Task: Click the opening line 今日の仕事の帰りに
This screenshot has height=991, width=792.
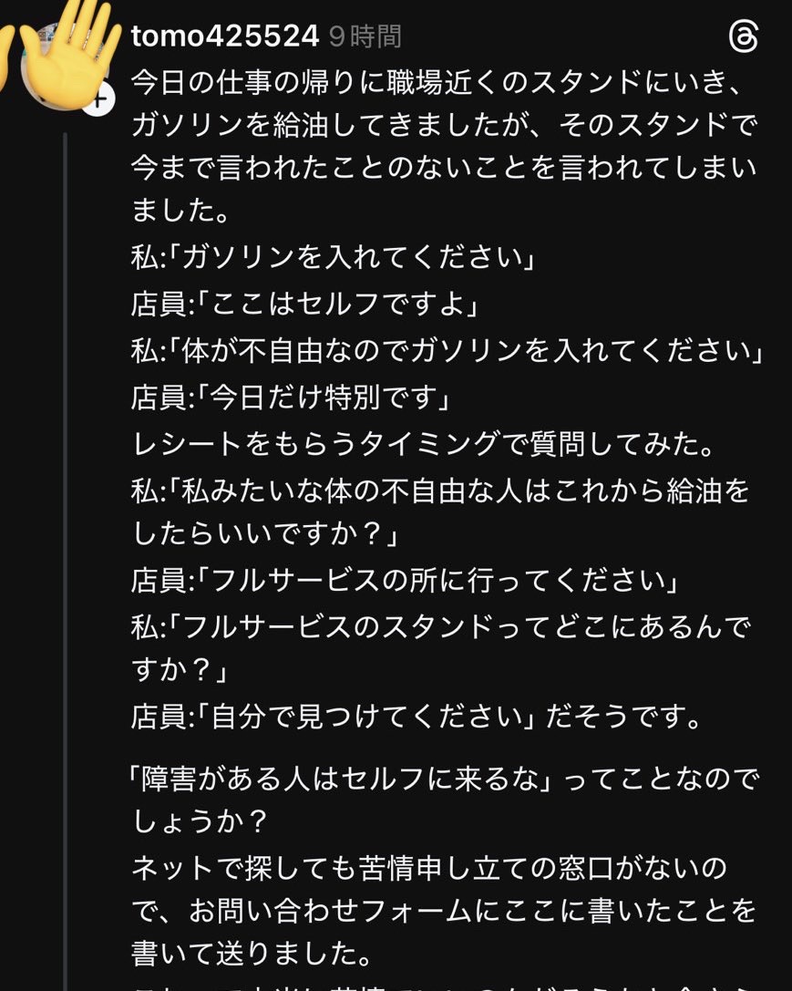Action: (x=437, y=83)
